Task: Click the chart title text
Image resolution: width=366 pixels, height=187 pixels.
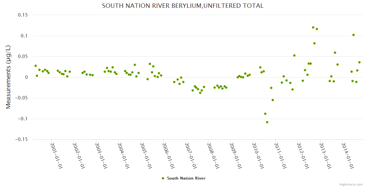Action: tap(183, 6)
